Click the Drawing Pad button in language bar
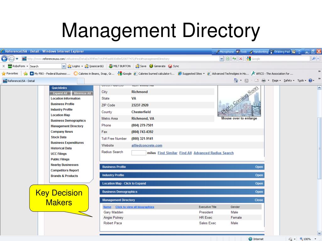The width and height of the screenshot is (322, 241). (280, 52)
